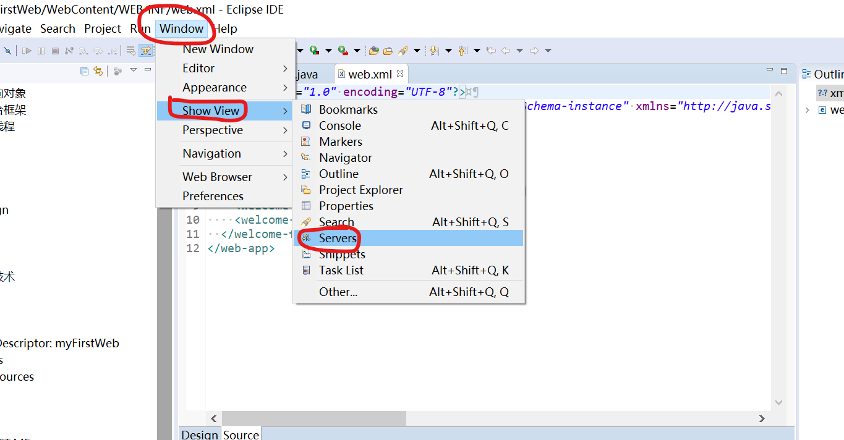This screenshot has height=440, width=844.
Task: Select Servers in the Show View list
Action: 409,238
